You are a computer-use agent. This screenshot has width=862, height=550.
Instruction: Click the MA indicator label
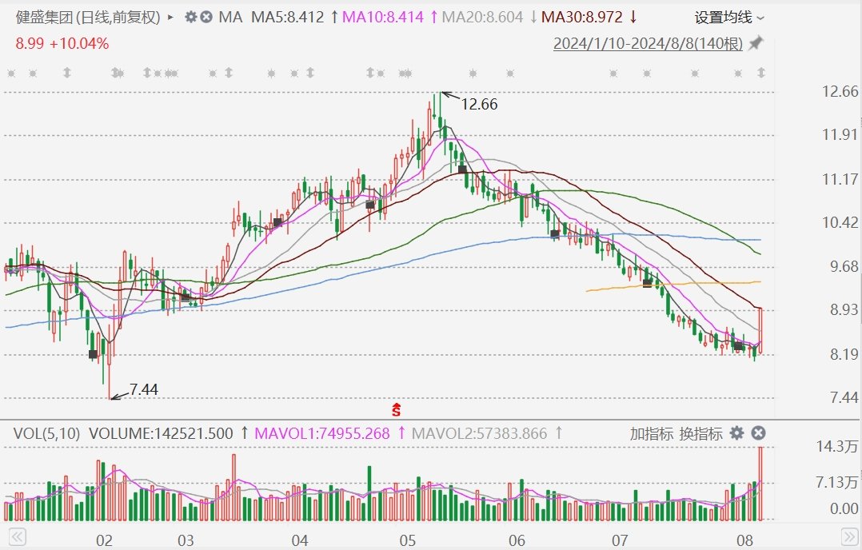click(230, 18)
